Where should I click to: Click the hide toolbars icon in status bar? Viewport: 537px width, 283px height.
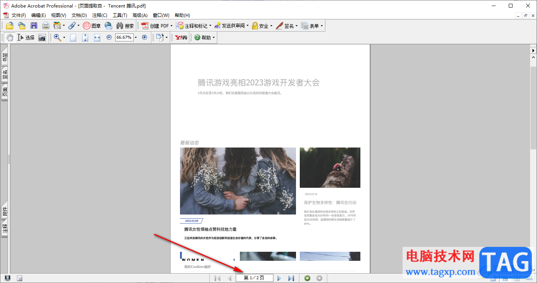pos(20,278)
